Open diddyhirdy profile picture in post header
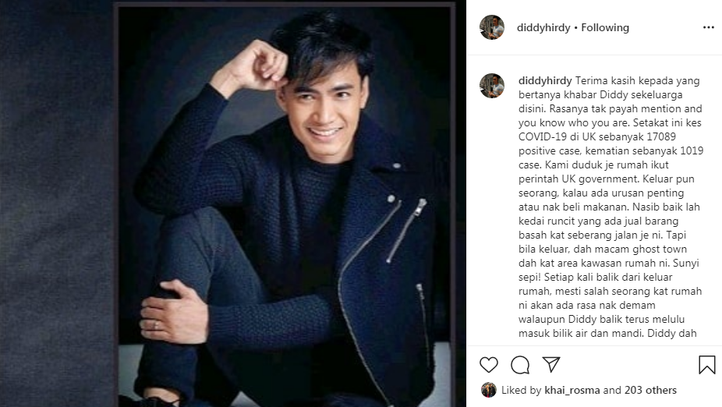722x407 pixels. [492, 27]
